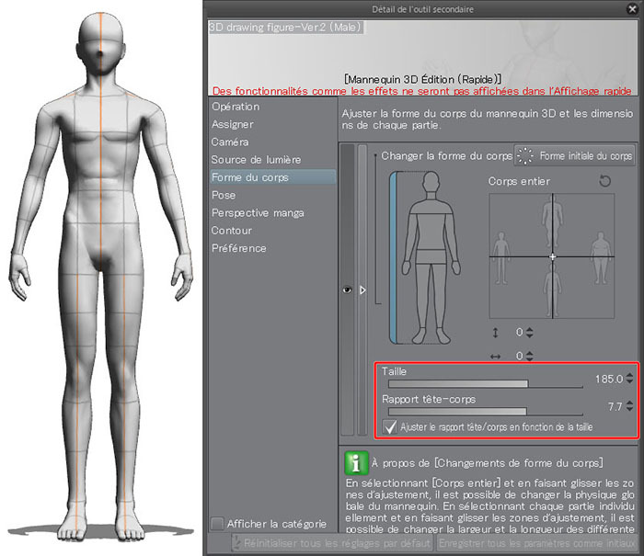
Task: Adjust horizontal body value stepper
Action: (x=529, y=357)
